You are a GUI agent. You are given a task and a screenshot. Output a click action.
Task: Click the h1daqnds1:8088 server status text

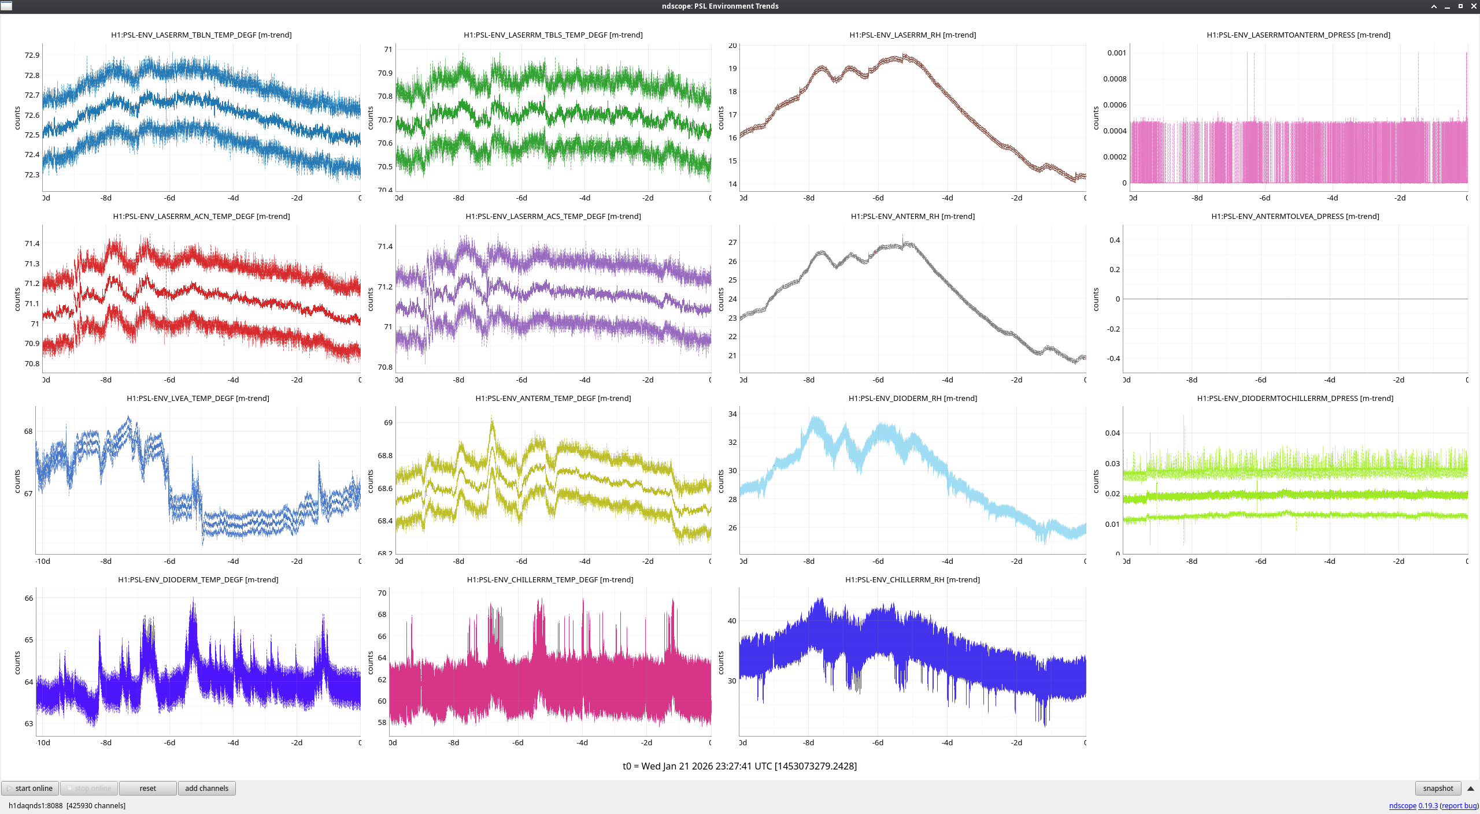[36, 805]
